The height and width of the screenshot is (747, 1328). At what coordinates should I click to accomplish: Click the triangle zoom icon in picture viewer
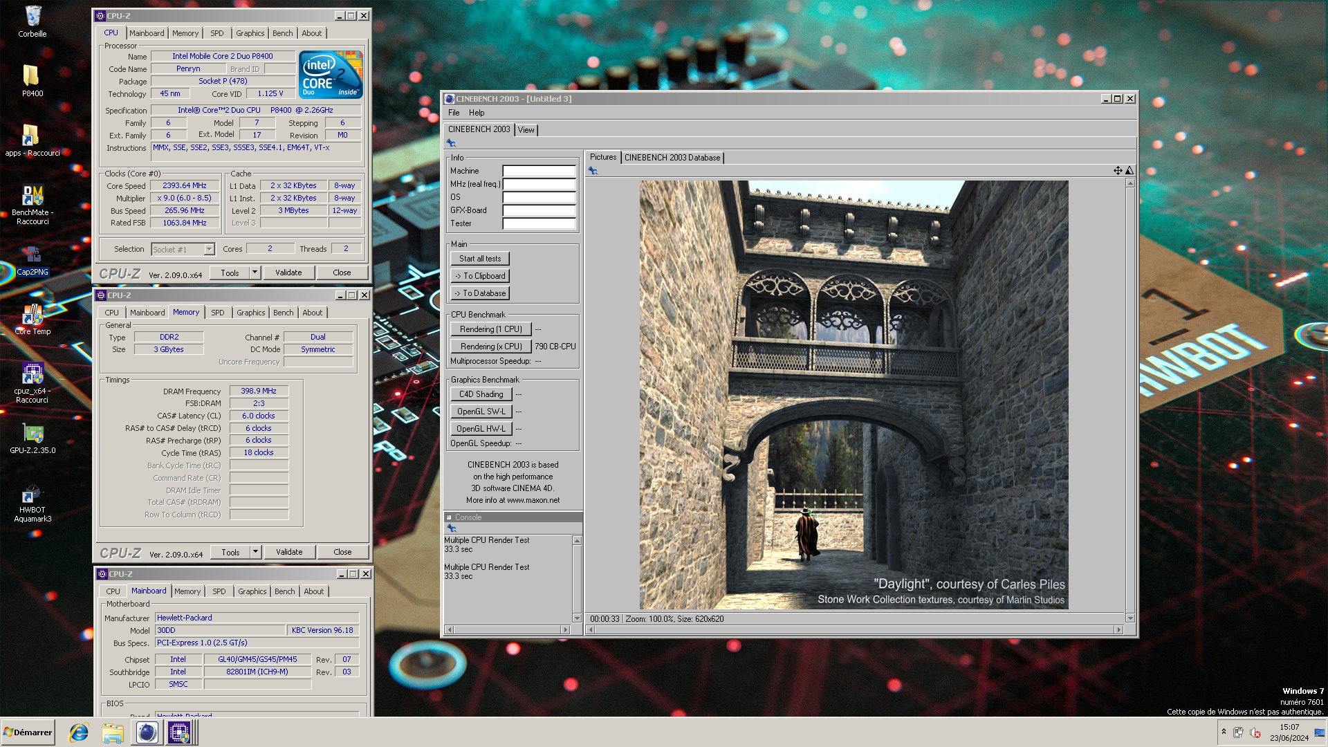1129,171
